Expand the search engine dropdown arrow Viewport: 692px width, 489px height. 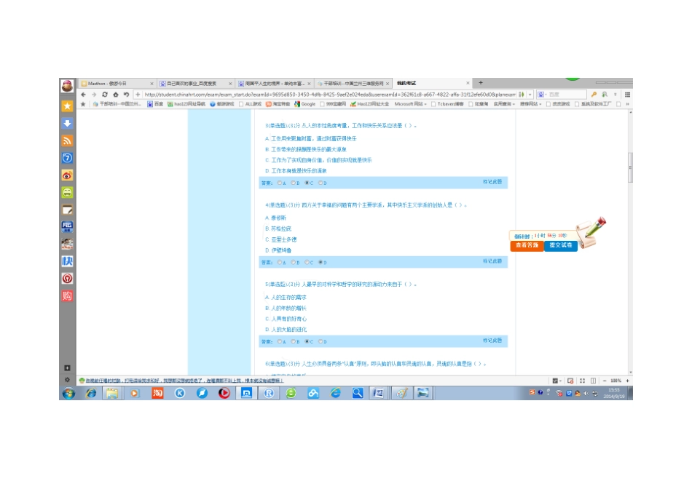pyautogui.click(x=546, y=95)
